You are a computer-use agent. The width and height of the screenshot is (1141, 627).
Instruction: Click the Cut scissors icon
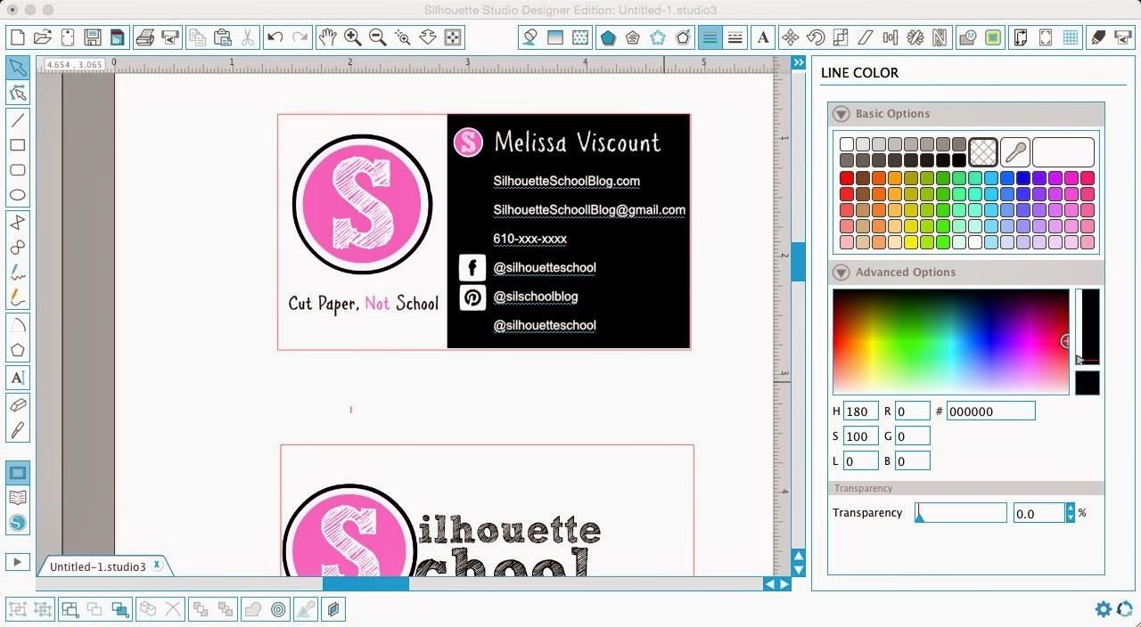point(248,37)
